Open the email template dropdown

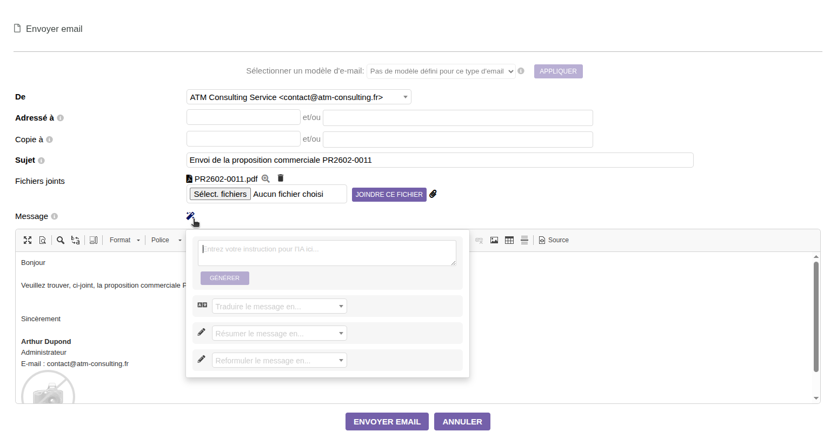click(x=441, y=71)
